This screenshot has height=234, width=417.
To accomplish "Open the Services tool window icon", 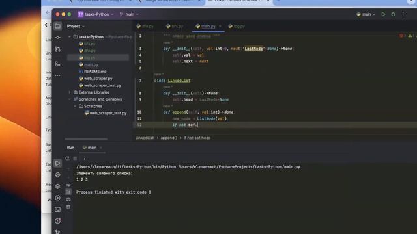I will pyautogui.click(x=57, y=198).
